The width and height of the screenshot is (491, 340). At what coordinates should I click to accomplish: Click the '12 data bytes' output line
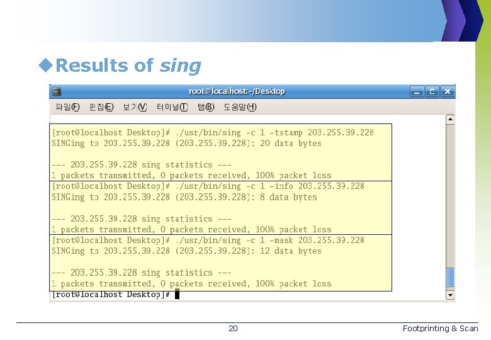tap(186, 251)
